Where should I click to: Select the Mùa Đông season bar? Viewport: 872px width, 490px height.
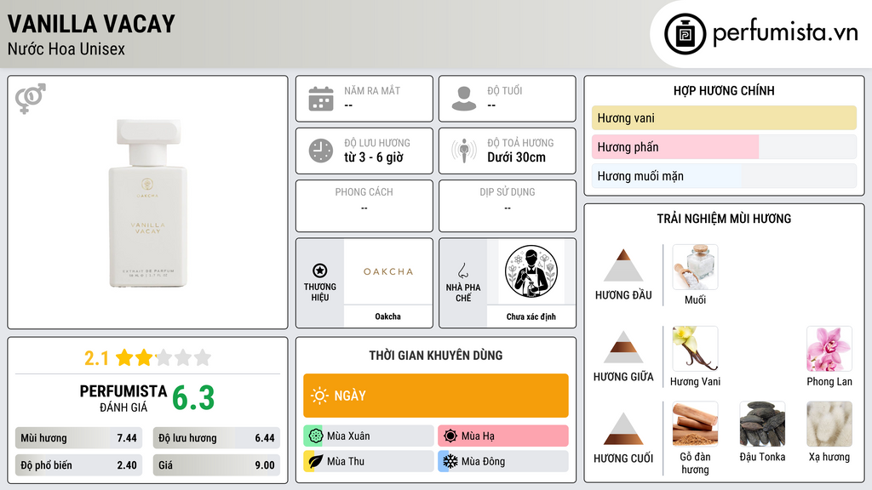pos(503,461)
